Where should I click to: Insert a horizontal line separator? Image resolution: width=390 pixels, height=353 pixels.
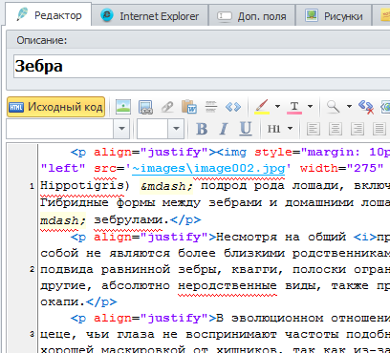[211, 107]
